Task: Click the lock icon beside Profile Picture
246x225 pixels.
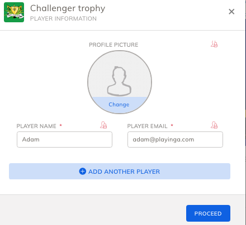Action: click(214, 44)
